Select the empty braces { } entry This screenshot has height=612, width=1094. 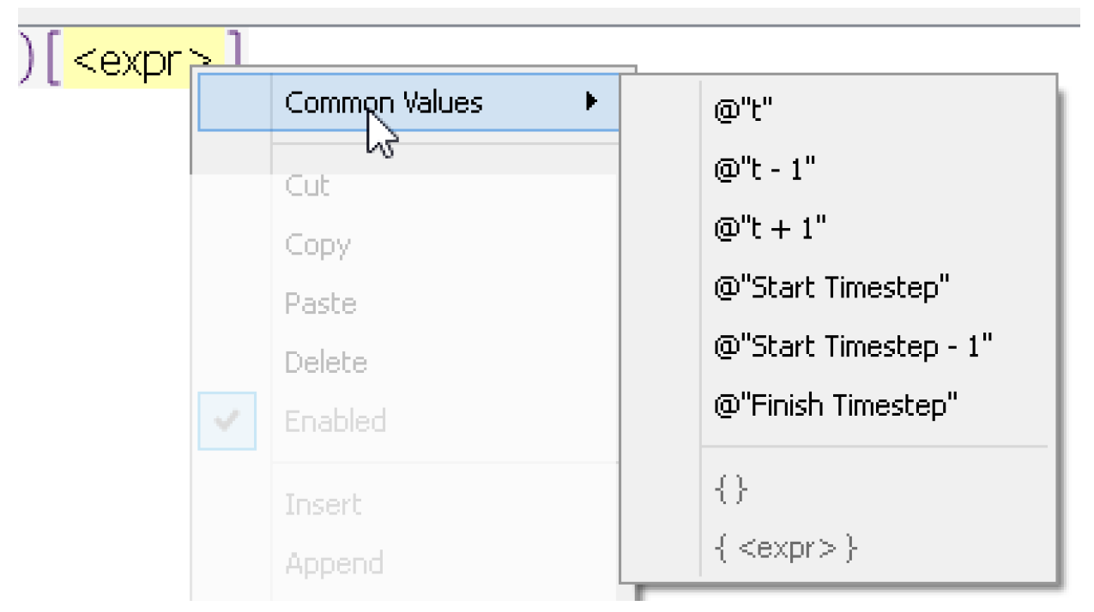tap(731, 490)
